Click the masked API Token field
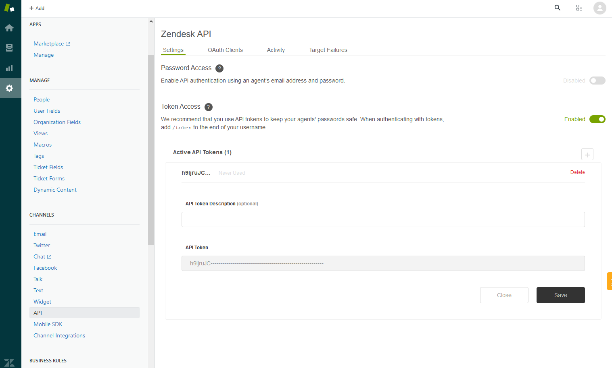Image resolution: width=612 pixels, height=368 pixels. pos(383,263)
